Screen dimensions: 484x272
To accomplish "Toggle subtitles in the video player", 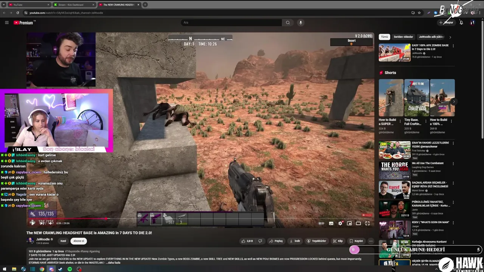I will (331, 223).
